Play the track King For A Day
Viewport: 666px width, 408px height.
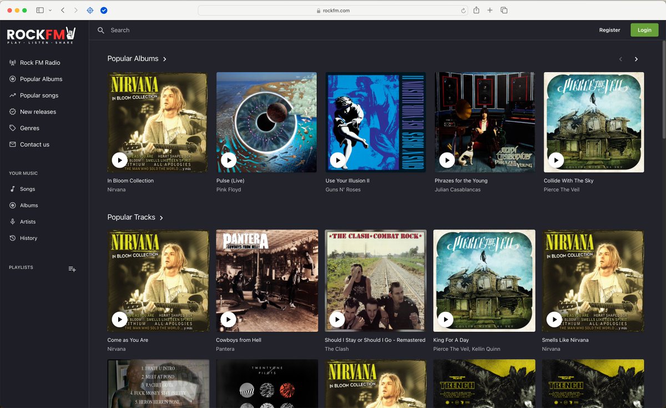coord(446,319)
